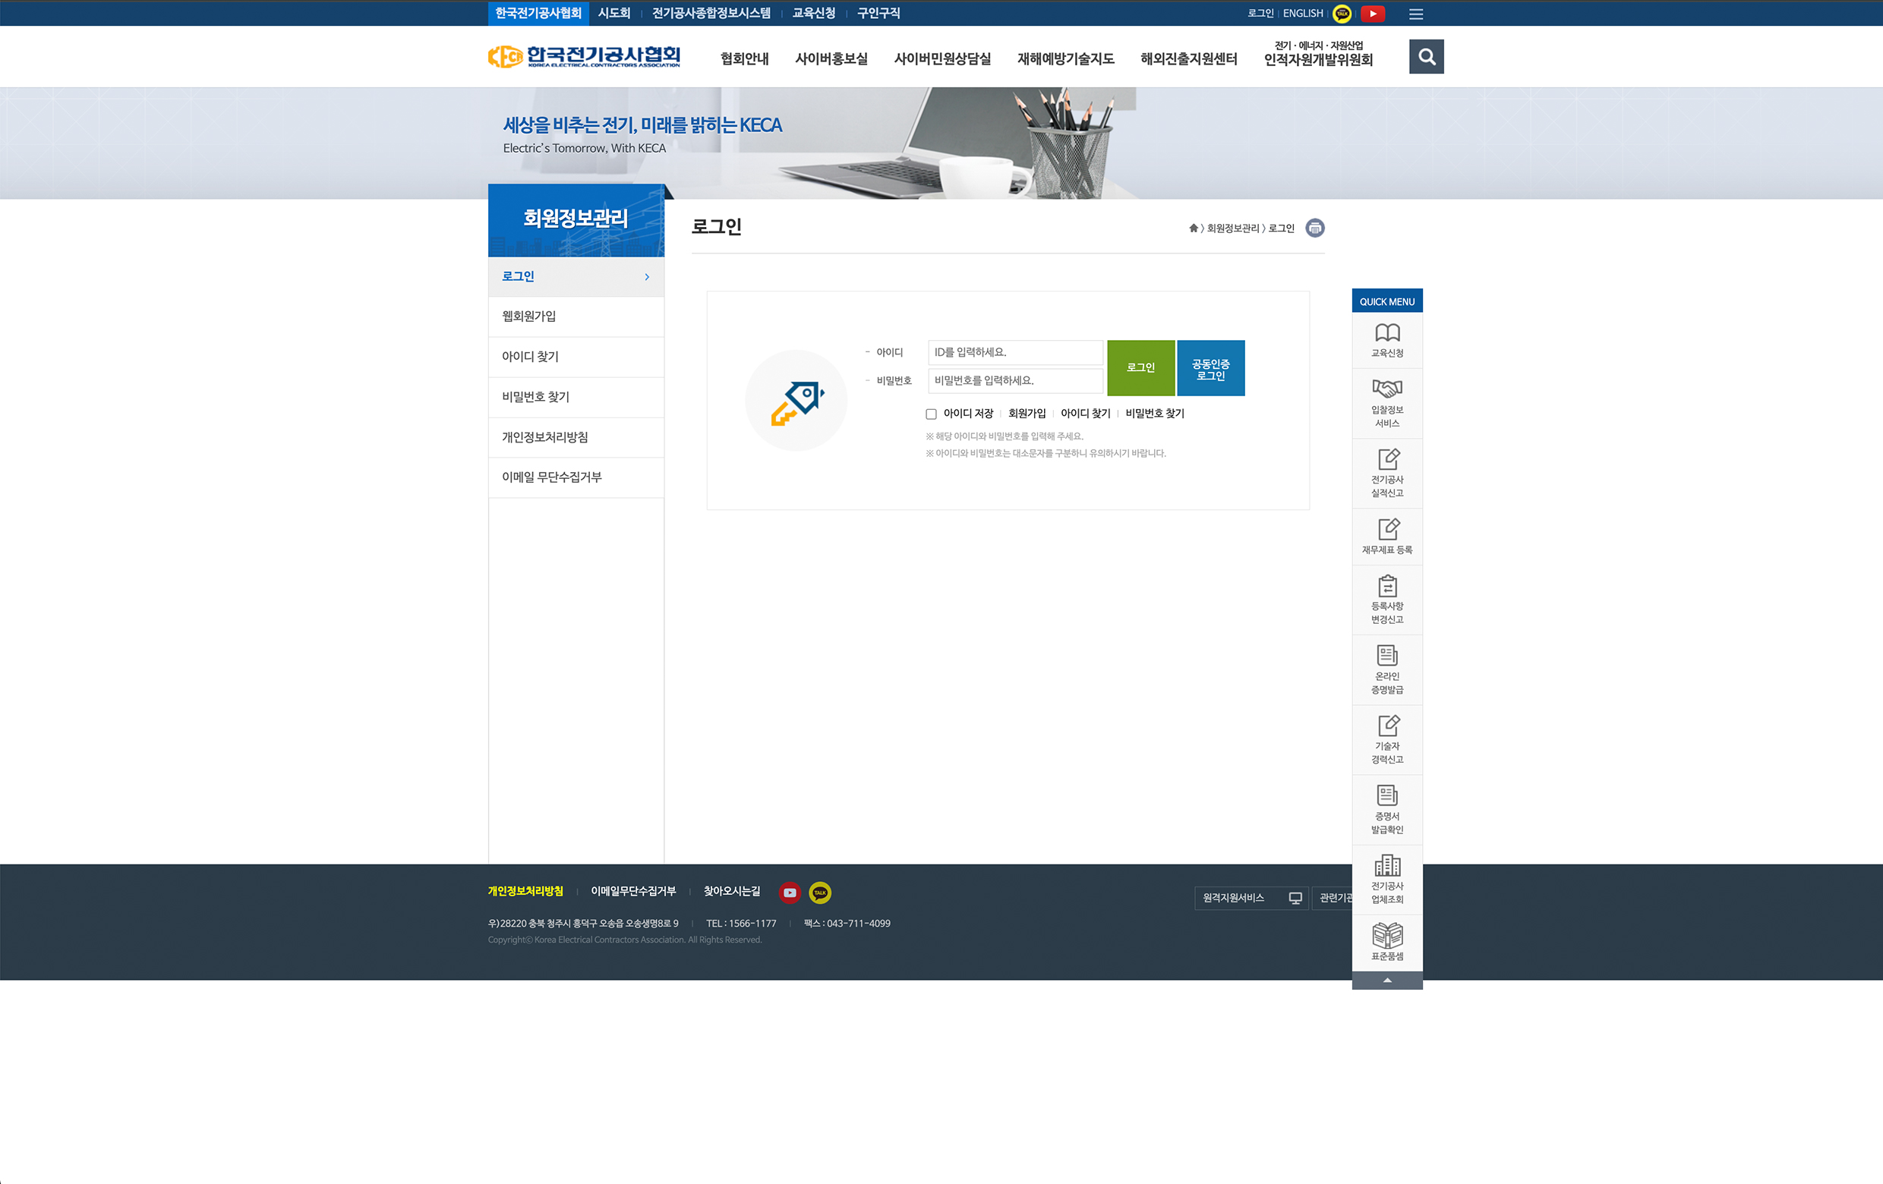Select 개인정보처리방침 in the side menu
This screenshot has height=1184, width=1883.
[x=576, y=438]
